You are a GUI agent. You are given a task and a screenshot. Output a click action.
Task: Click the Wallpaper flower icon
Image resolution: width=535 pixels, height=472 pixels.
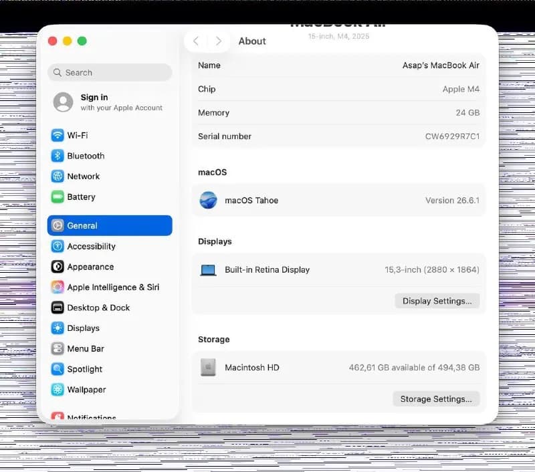58,389
